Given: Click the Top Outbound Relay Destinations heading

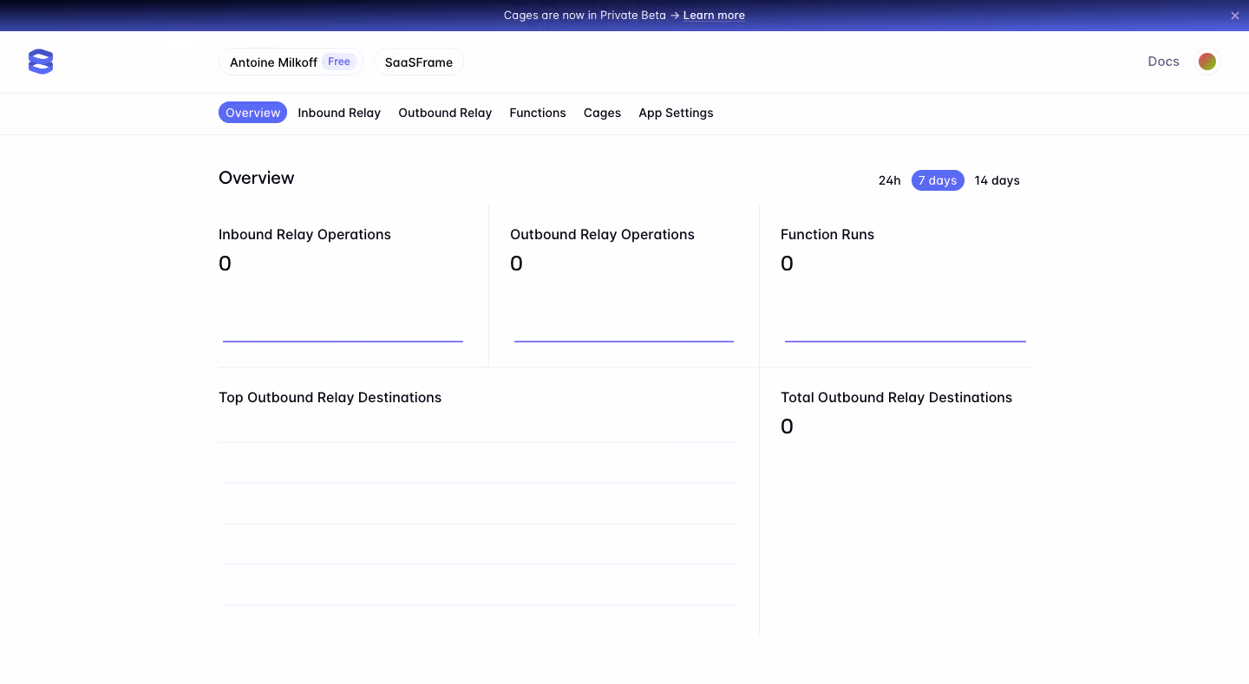Looking at the screenshot, I should (x=330, y=398).
